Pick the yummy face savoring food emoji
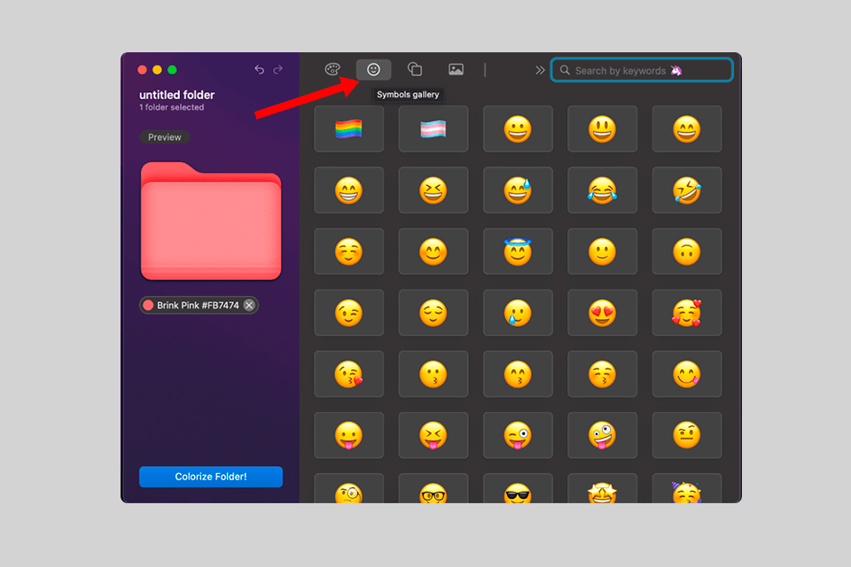The width and height of the screenshot is (851, 567). [686, 375]
